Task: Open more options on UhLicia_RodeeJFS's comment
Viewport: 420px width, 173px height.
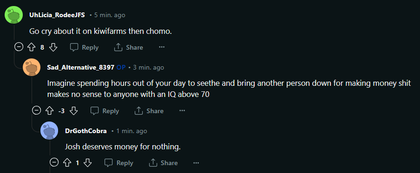Action: click(x=162, y=47)
